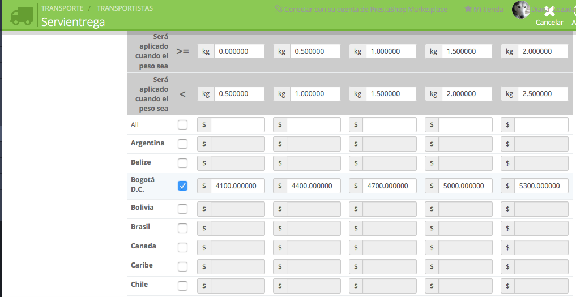Image resolution: width=576 pixels, height=297 pixels.
Task: Click the Servientrega page title
Action: click(x=73, y=21)
